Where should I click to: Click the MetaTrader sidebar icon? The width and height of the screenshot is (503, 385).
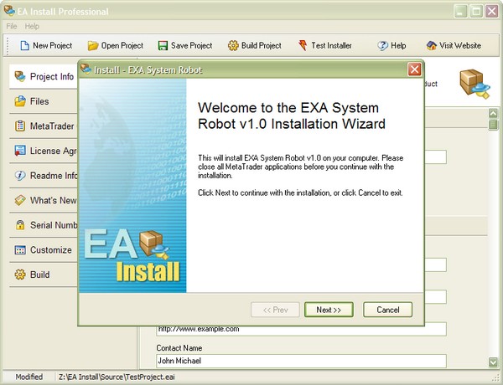[20, 126]
